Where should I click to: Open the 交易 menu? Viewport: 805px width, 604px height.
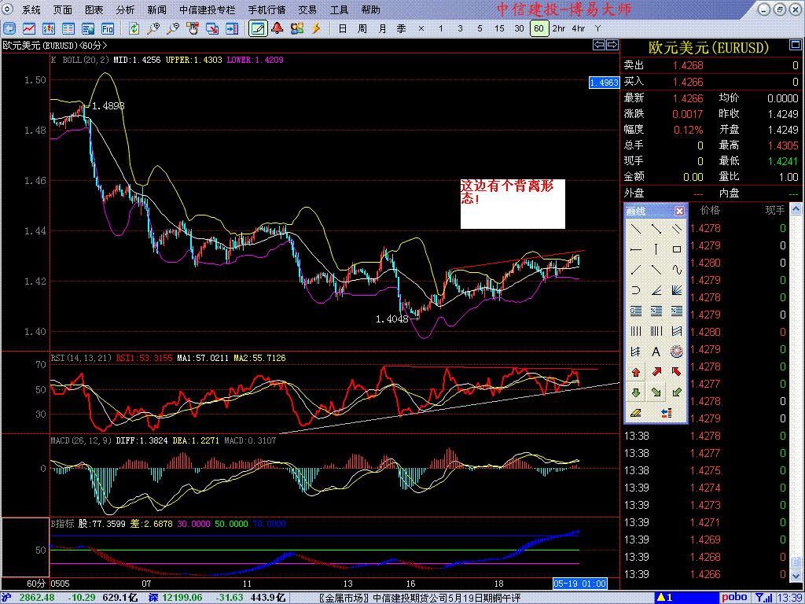307,9
